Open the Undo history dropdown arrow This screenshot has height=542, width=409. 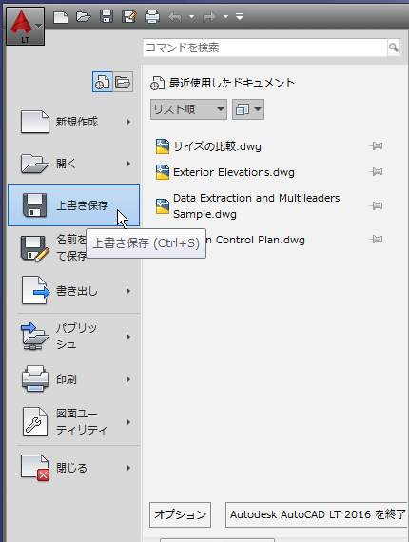click(x=191, y=16)
